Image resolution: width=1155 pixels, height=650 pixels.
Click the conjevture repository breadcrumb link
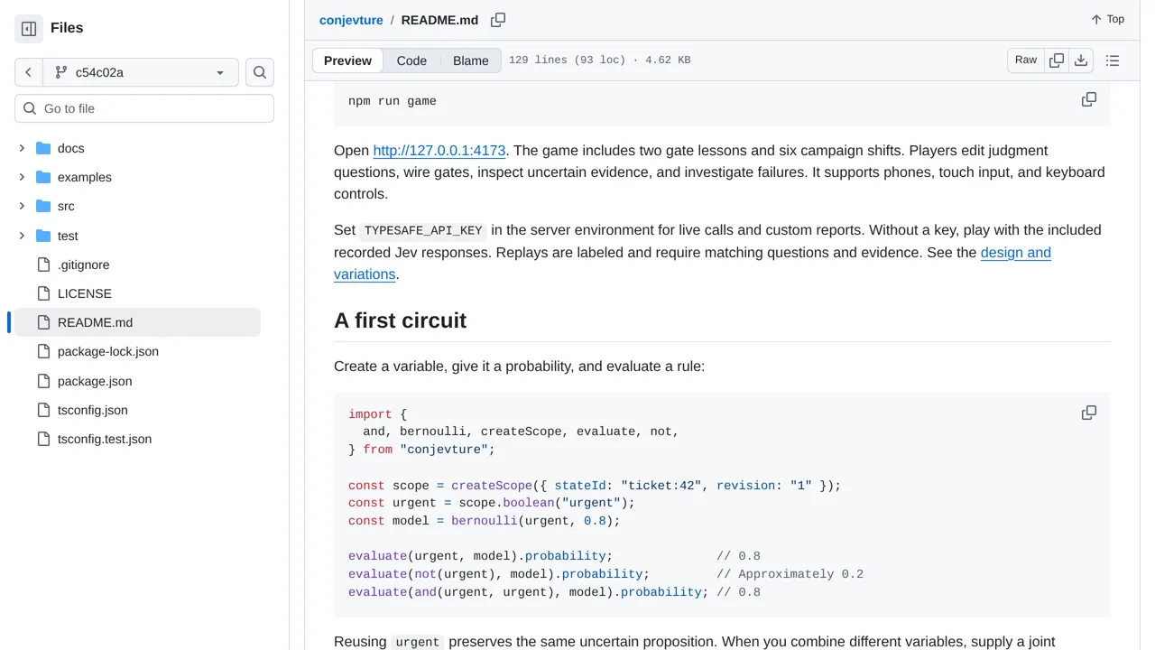point(351,20)
